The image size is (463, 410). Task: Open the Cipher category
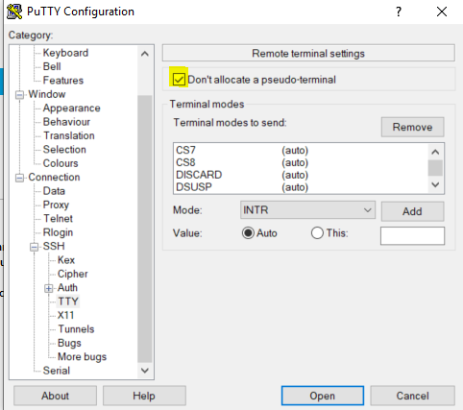tap(73, 274)
